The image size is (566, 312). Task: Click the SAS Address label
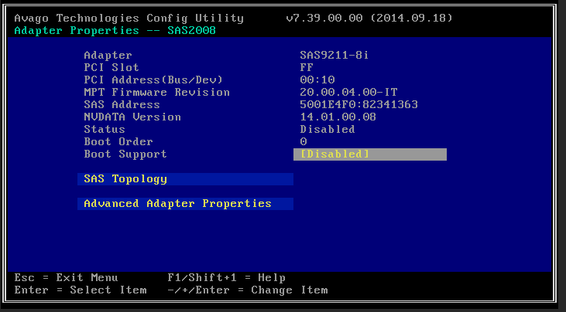tap(122, 105)
